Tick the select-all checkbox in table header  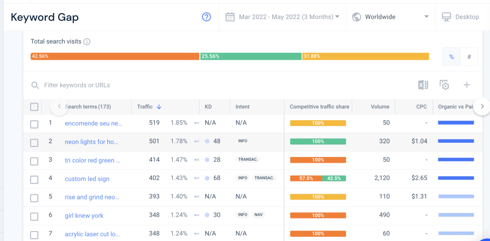[x=34, y=107]
